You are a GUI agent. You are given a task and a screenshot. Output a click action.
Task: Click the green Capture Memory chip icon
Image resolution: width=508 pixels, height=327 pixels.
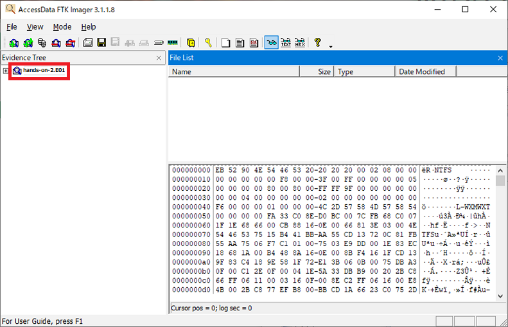tap(172, 42)
